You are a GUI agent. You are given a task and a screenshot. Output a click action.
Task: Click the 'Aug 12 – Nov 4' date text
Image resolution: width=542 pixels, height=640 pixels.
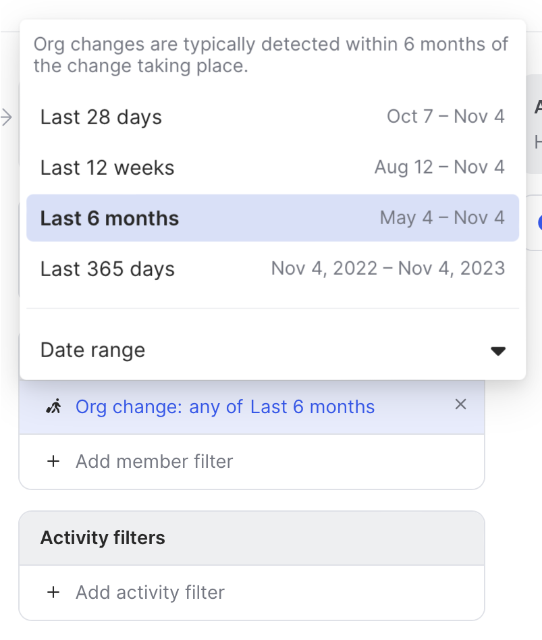[439, 167]
